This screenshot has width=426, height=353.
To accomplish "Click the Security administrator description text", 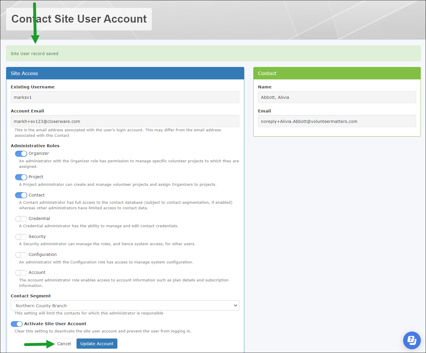I will (107, 244).
